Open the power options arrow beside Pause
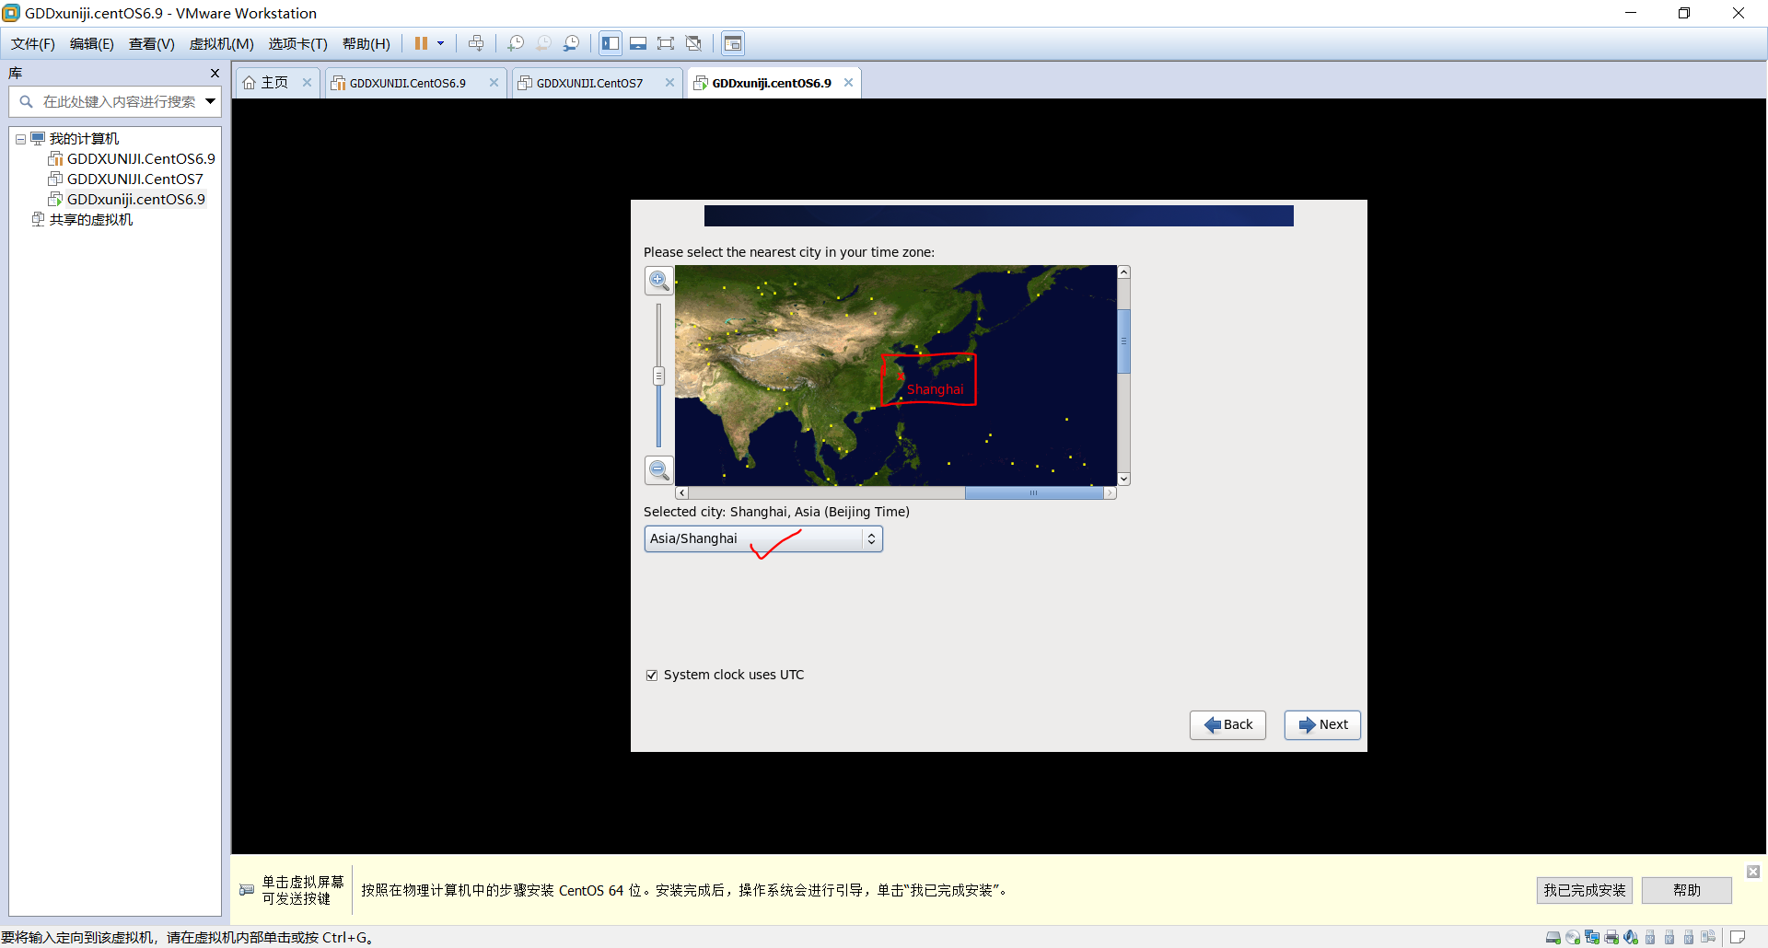Screen dimensions: 1768x948 440,43
